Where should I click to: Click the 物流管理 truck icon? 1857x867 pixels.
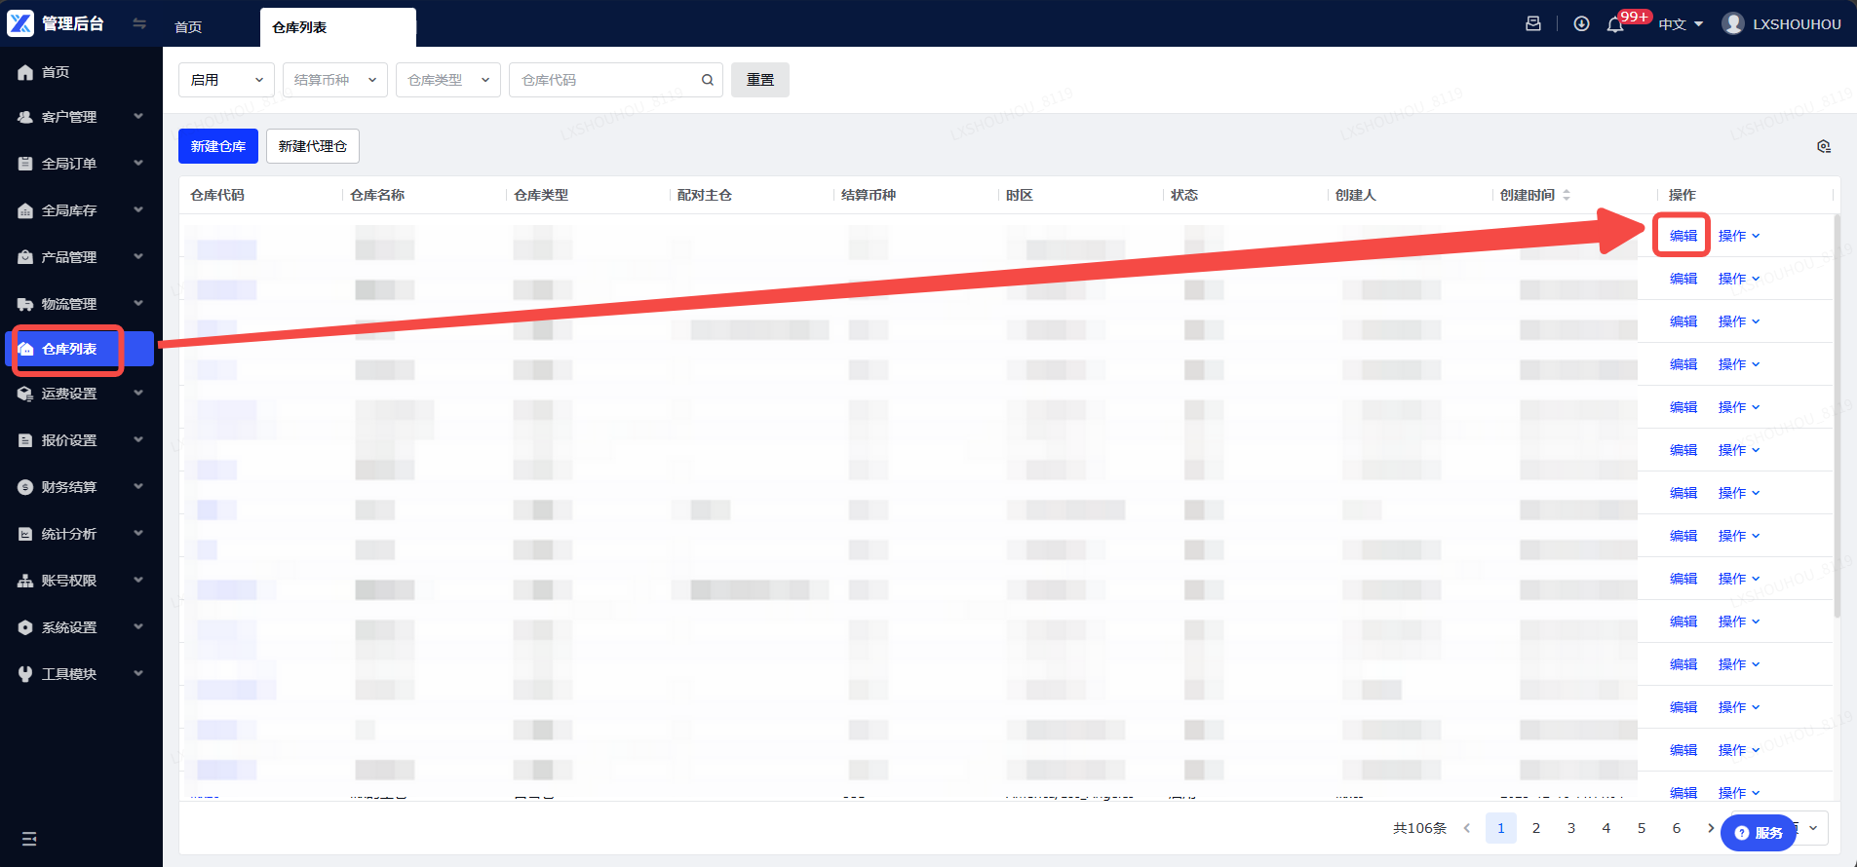coord(25,304)
